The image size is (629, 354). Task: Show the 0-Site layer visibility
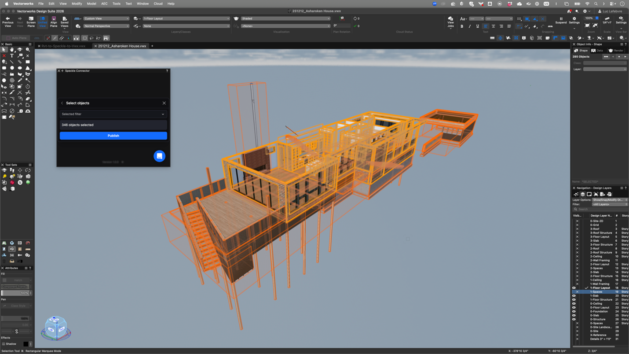click(x=577, y=331)
